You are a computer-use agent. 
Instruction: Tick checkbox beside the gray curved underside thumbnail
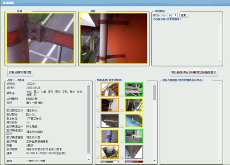coord(98,126)
